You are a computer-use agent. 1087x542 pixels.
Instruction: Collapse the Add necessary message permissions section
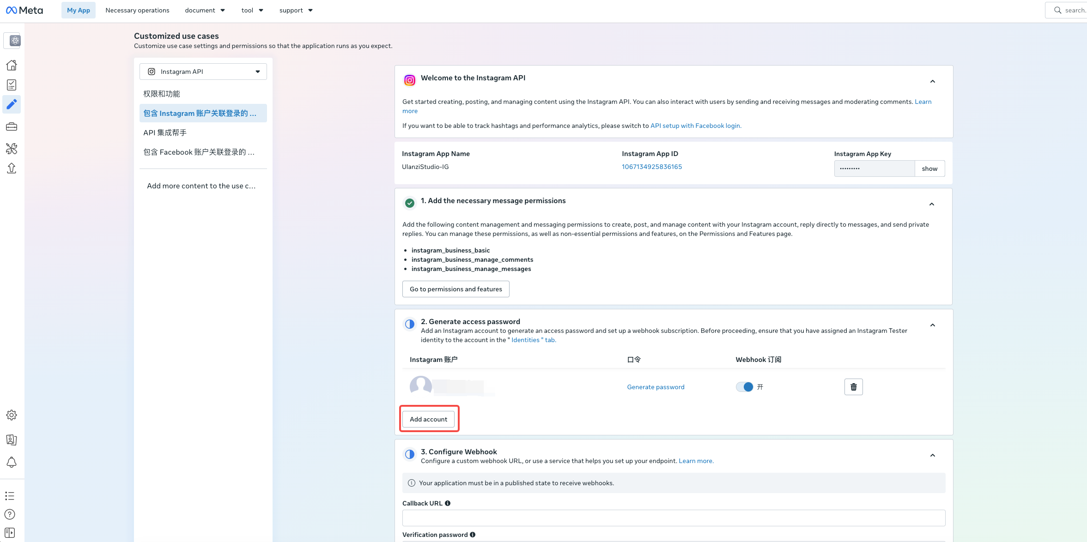coord(932,204)
